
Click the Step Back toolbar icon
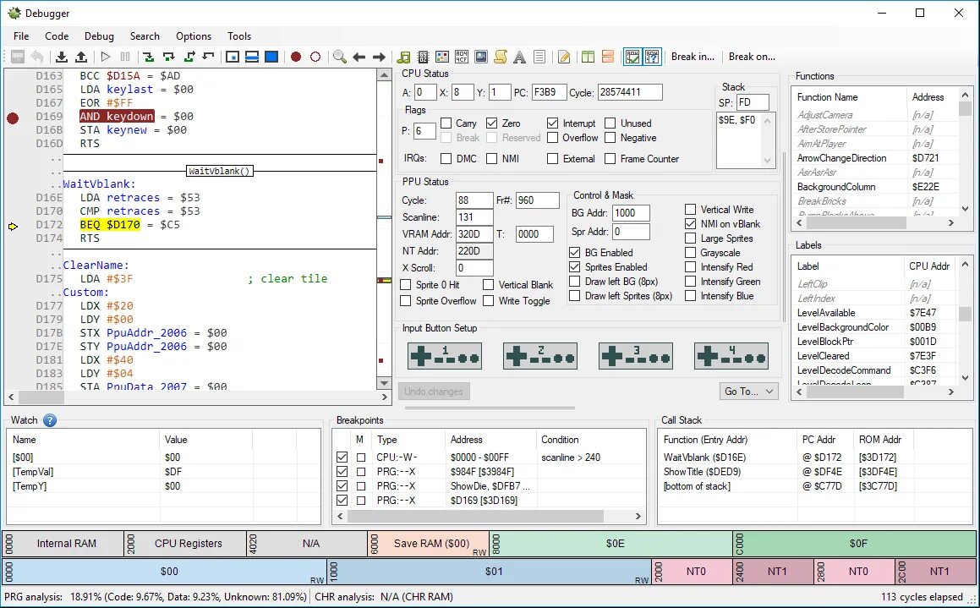point(209,57)
